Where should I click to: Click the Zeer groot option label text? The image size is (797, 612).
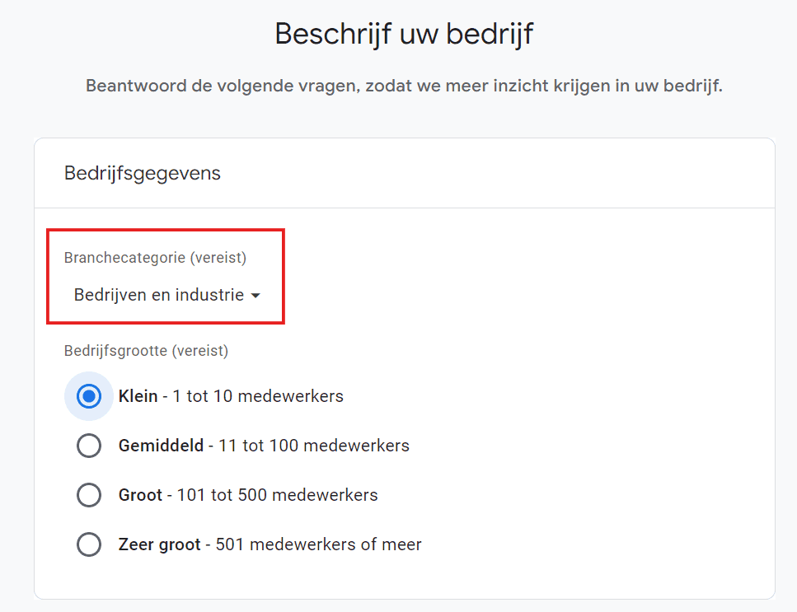point(270,544)
